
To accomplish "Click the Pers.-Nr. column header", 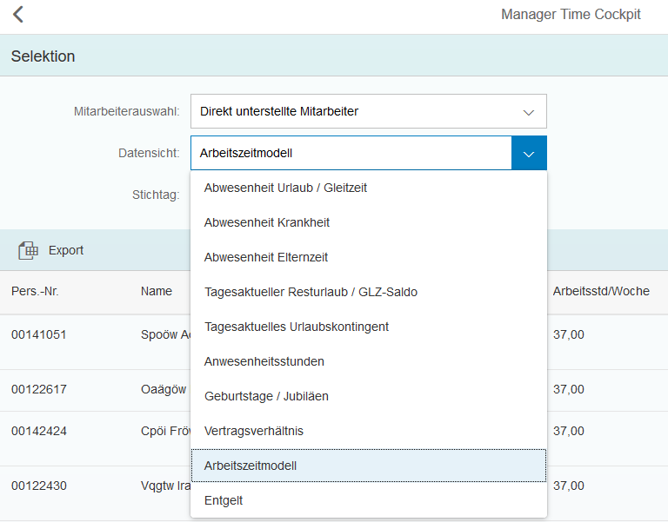I will click(35, 292).
